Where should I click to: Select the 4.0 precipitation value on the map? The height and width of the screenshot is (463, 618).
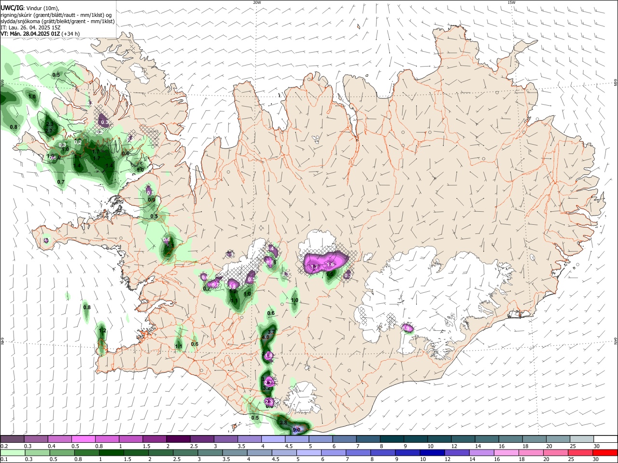[266, 338]
